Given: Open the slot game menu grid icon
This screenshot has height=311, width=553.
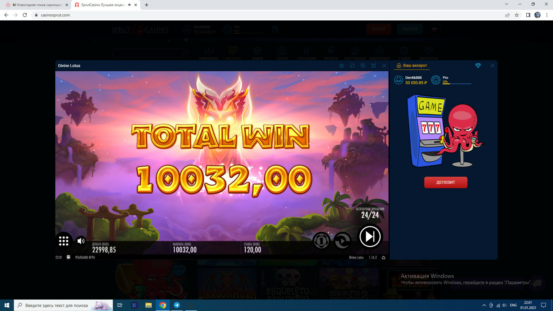Looking at the screenshot, I should [64, 241].
